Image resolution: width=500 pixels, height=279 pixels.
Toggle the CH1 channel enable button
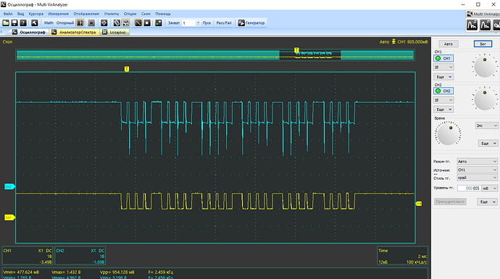443,59
